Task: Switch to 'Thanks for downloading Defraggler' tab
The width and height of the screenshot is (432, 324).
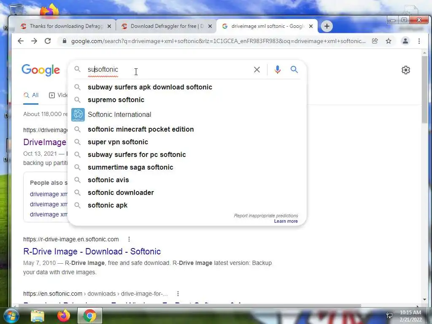Action: (x=65, y=26)
